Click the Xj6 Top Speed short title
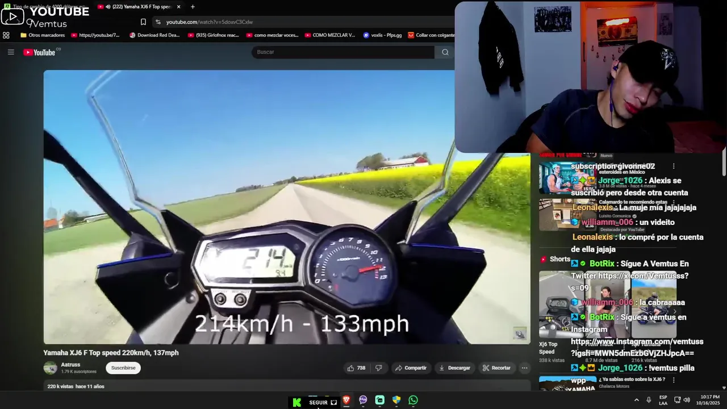Screen dimensions: 727x409 click(x=548, y=348)
